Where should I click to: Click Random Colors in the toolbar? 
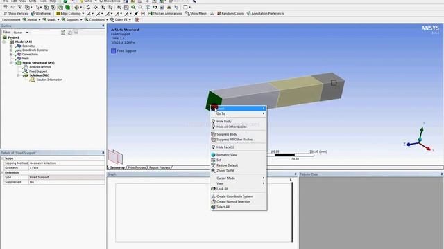[x=230, y=14]
